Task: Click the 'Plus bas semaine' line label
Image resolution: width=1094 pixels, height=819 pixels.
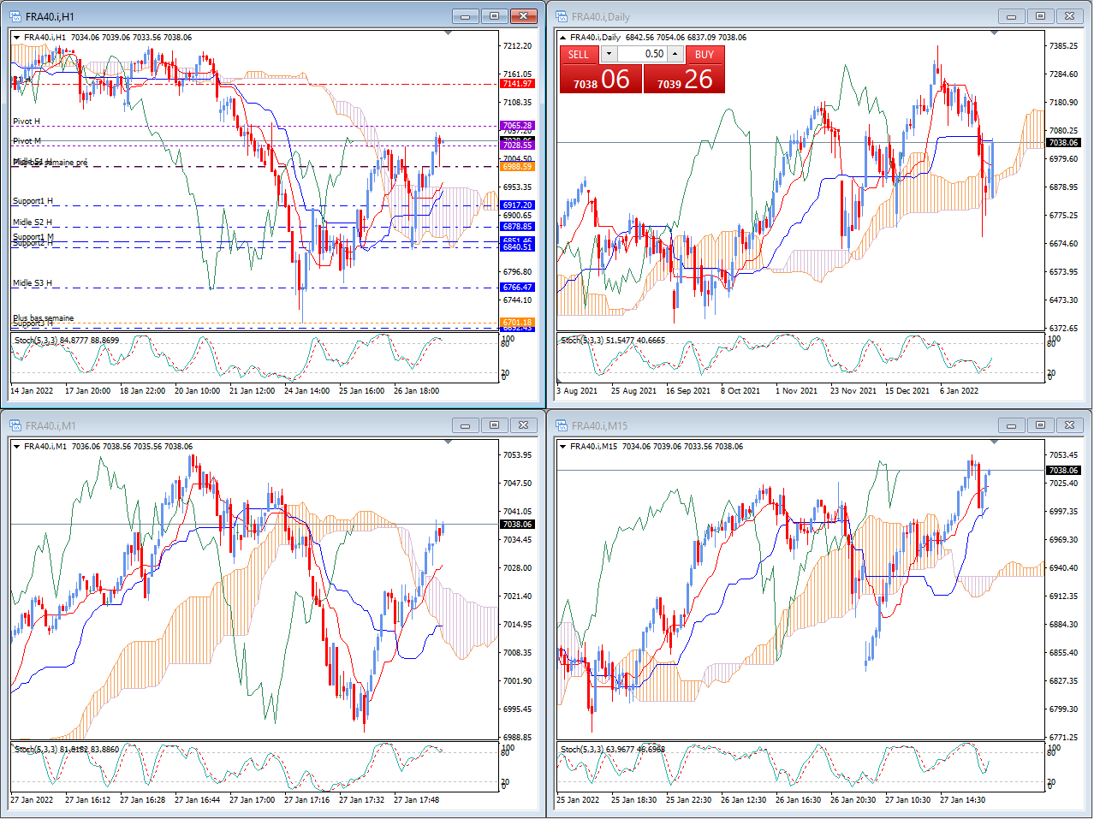Action: (x=44, y=318)
